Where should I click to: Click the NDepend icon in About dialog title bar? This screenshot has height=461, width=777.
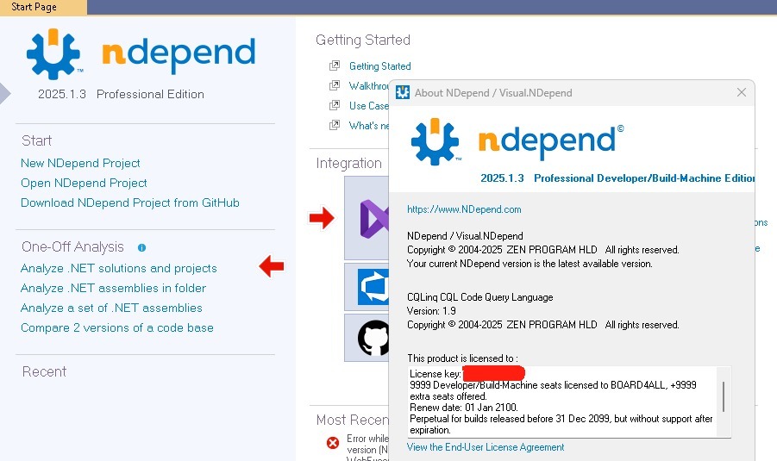tap(403, 92)
